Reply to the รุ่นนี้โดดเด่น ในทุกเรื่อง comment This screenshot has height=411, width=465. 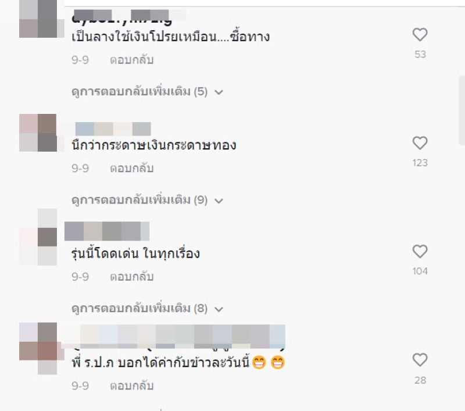click(x=132, y=277)
